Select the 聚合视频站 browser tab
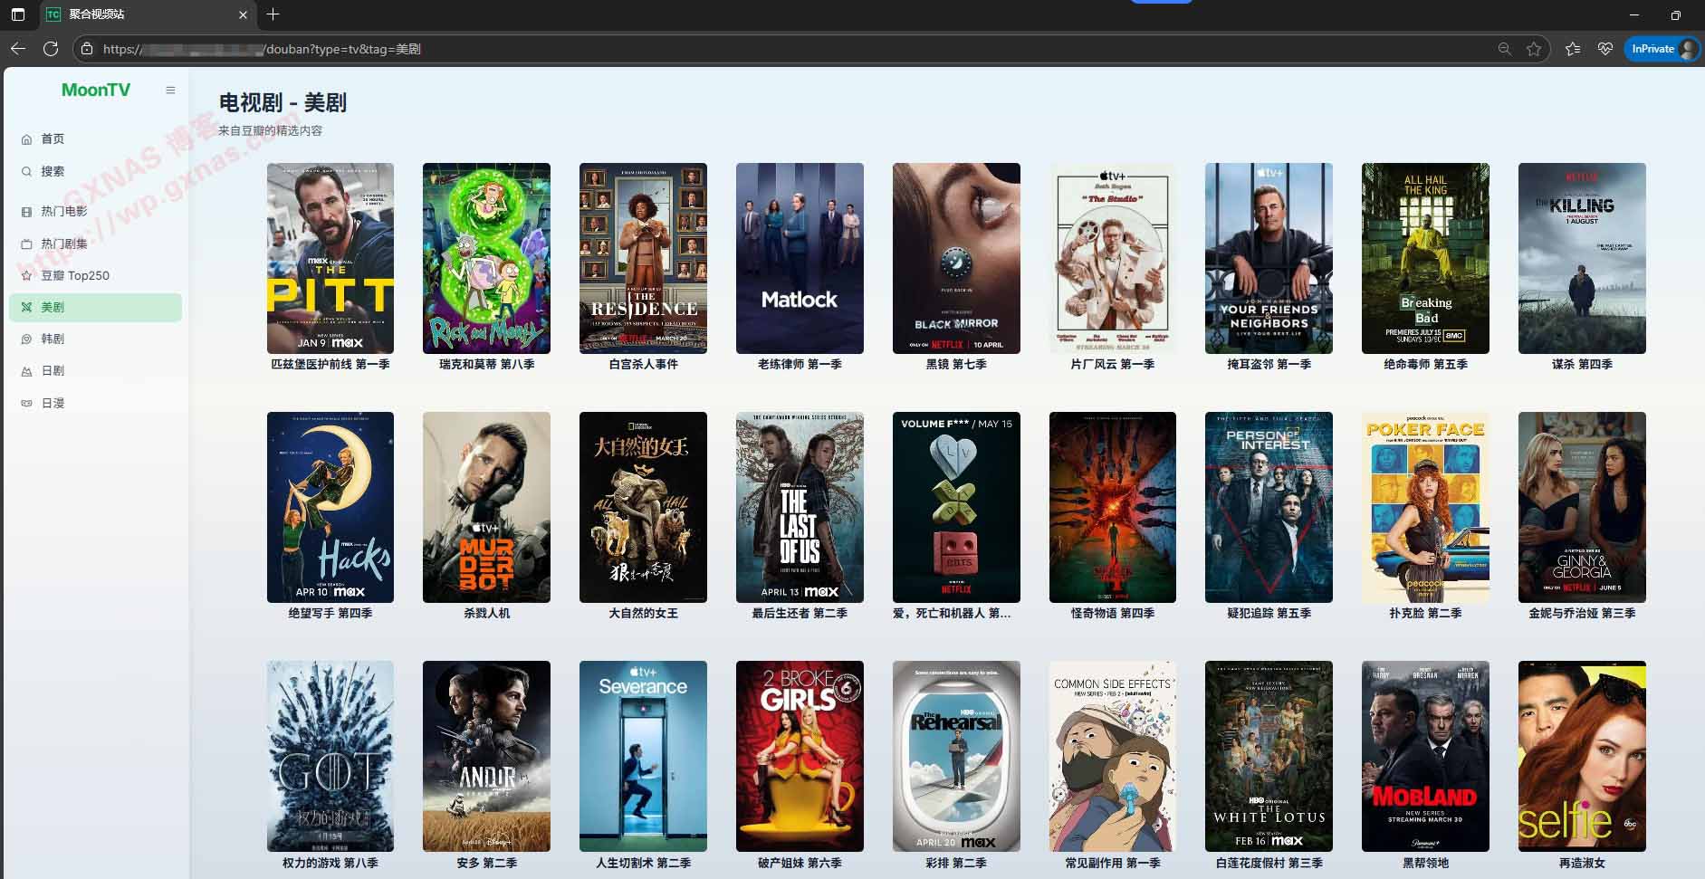The height and width of the screenshot is (879, 1705). point(148,14)
